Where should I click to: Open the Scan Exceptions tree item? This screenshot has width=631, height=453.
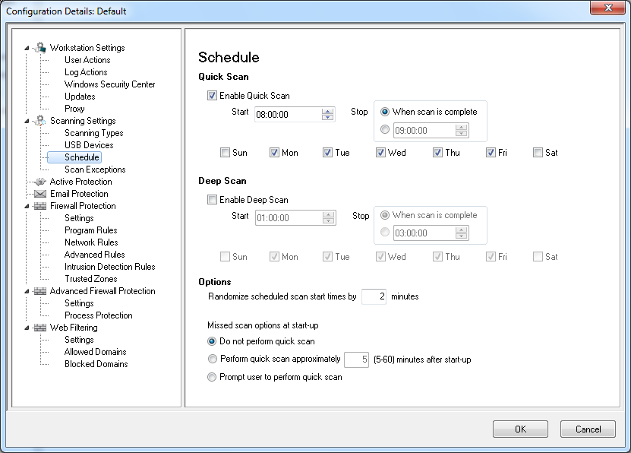coord(95,169)
